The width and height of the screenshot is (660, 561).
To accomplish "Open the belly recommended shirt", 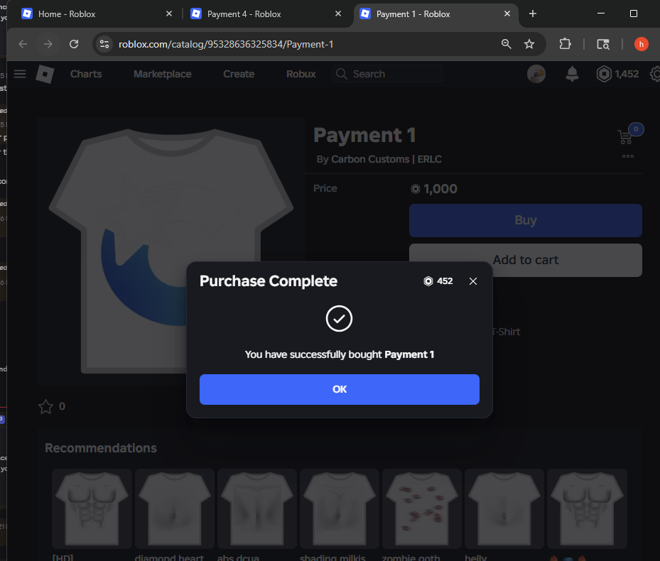I will point(504,509).
